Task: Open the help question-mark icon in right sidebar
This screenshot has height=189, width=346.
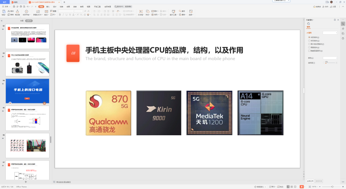Action: click(x=343, y=38)
